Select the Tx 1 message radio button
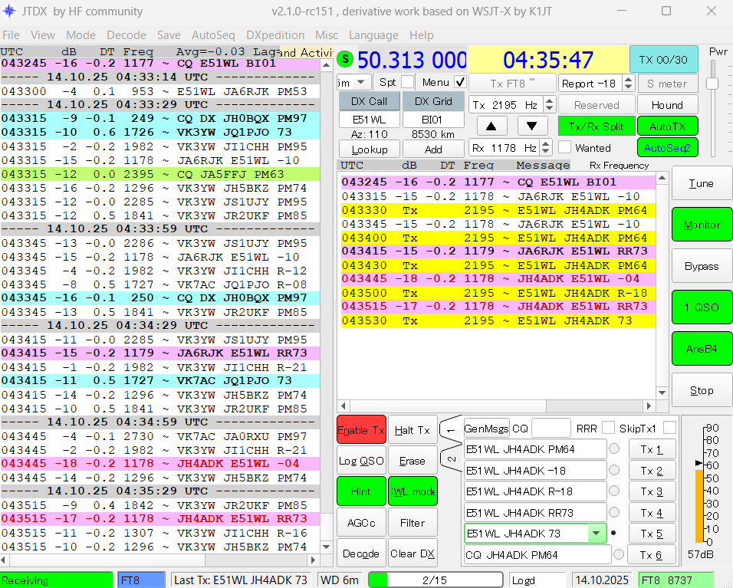The width and height of the screenshot is (733, 588). click(x=613, y=449)
